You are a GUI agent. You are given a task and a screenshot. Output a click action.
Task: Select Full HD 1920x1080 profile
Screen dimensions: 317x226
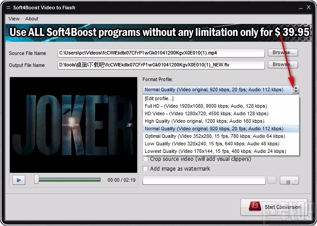(x=221, y=106)
